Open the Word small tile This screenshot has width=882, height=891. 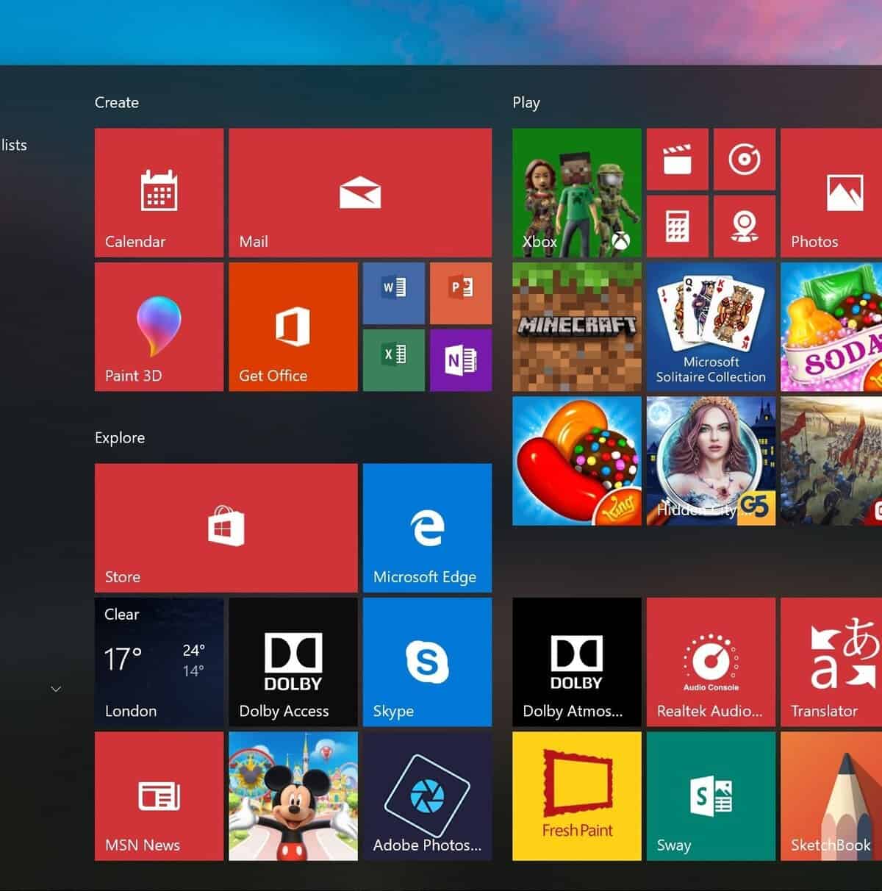click(393, 293)
